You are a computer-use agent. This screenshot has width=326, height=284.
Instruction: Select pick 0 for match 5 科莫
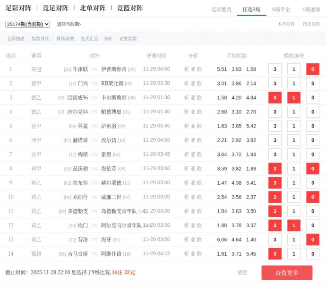tap(313, 126)
